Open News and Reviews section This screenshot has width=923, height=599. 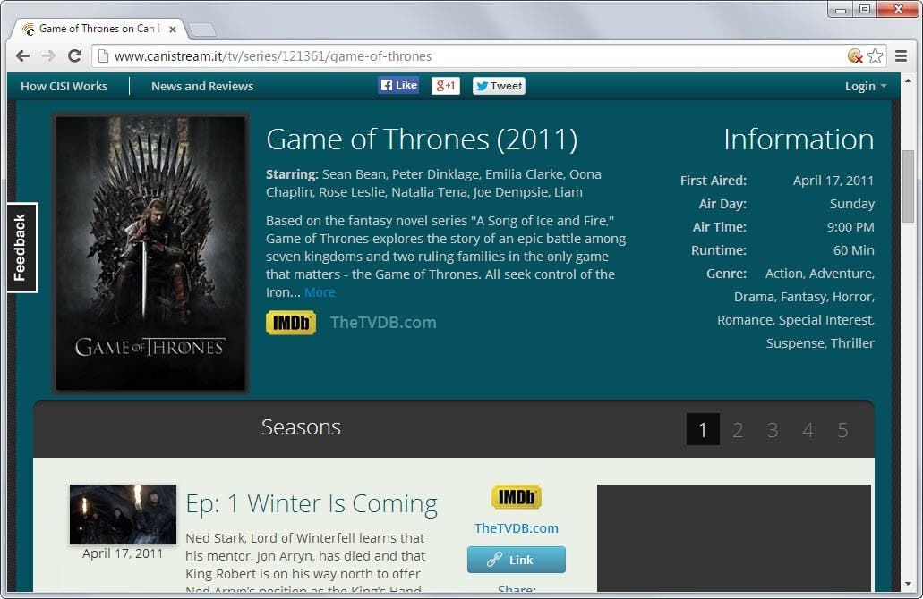click(202, 86)
